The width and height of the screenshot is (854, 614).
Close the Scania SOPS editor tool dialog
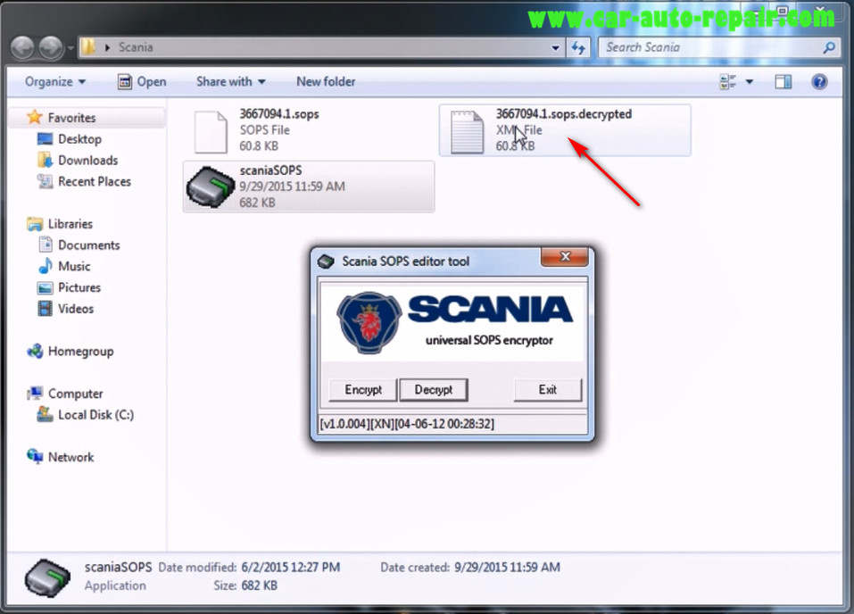click(565, 257)
